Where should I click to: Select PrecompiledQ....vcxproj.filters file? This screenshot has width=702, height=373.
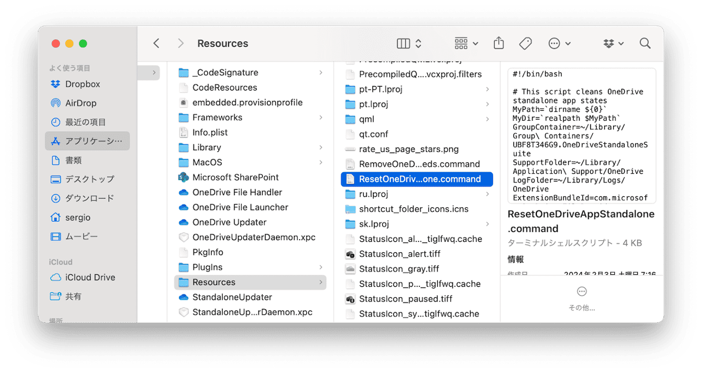(417, 74)
